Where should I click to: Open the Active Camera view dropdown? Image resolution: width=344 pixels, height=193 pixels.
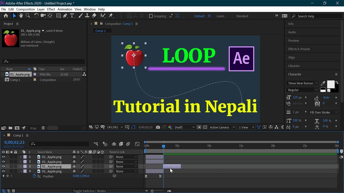point(222,127)
